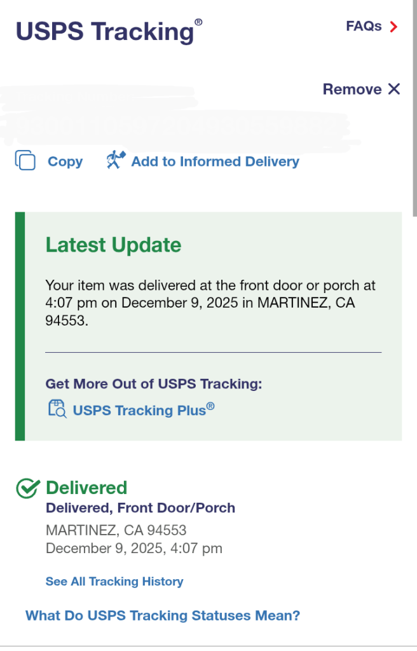Viewport: 417px width, 651px height.
Task: Click the USPS Tracking page title
Action: click(104, 31)
